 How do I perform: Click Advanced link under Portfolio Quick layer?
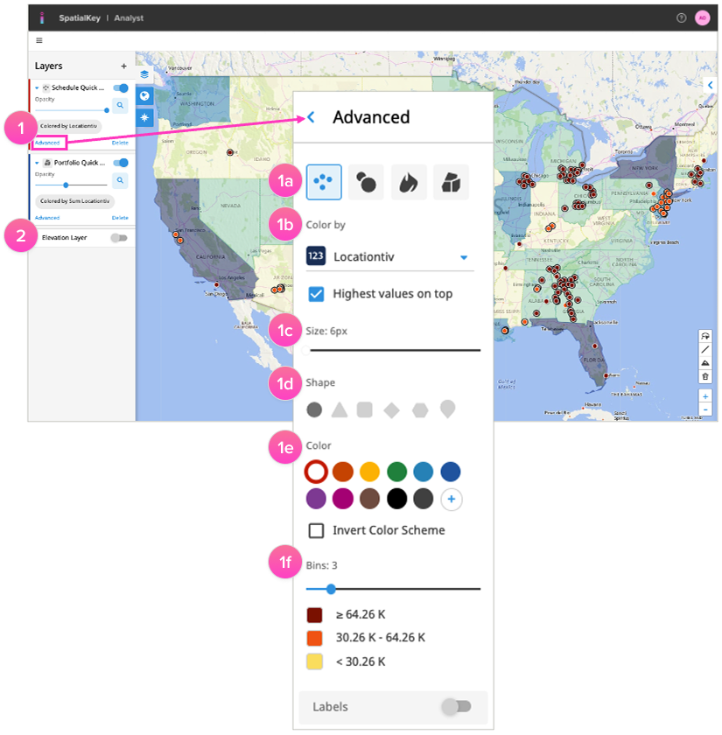pos(47,218)
